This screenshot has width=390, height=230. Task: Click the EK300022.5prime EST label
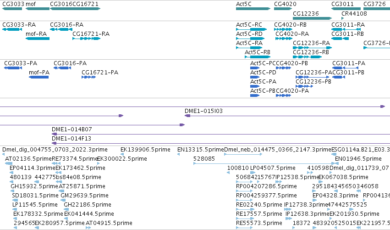(x=122, y=159)
